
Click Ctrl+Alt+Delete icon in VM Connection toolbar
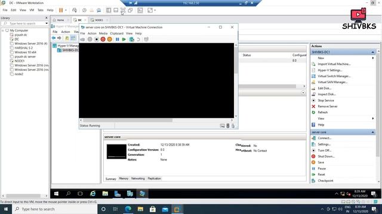(82, 39)
